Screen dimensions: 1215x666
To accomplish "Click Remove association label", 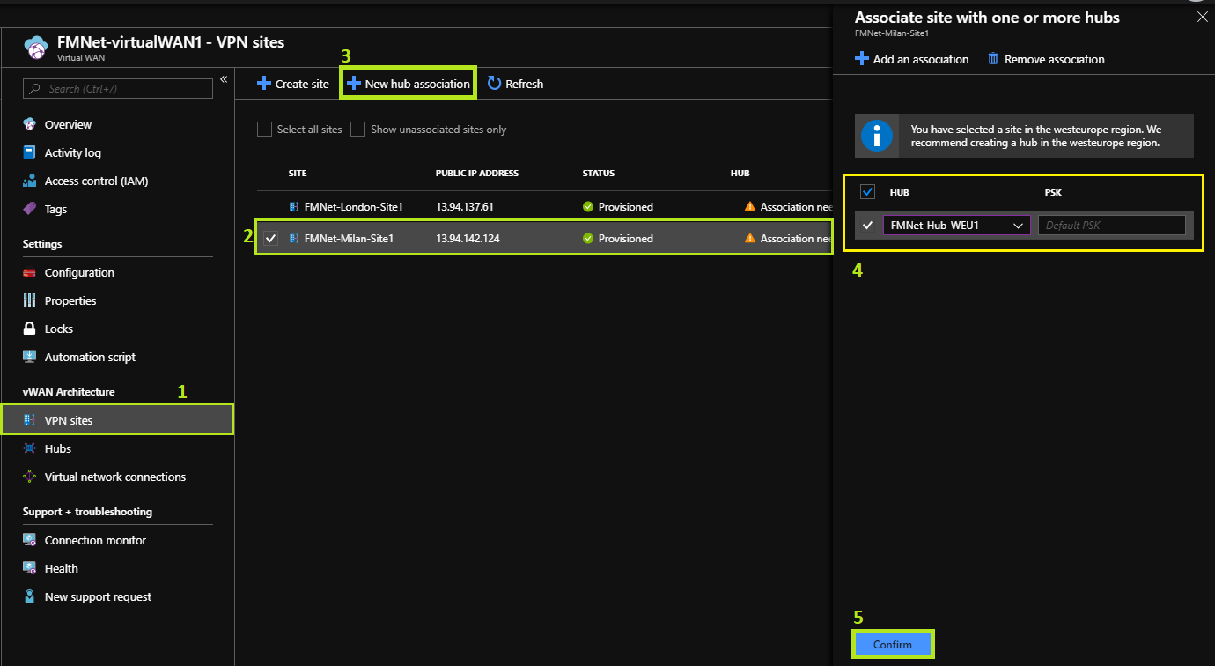I will click(1055, 59).
